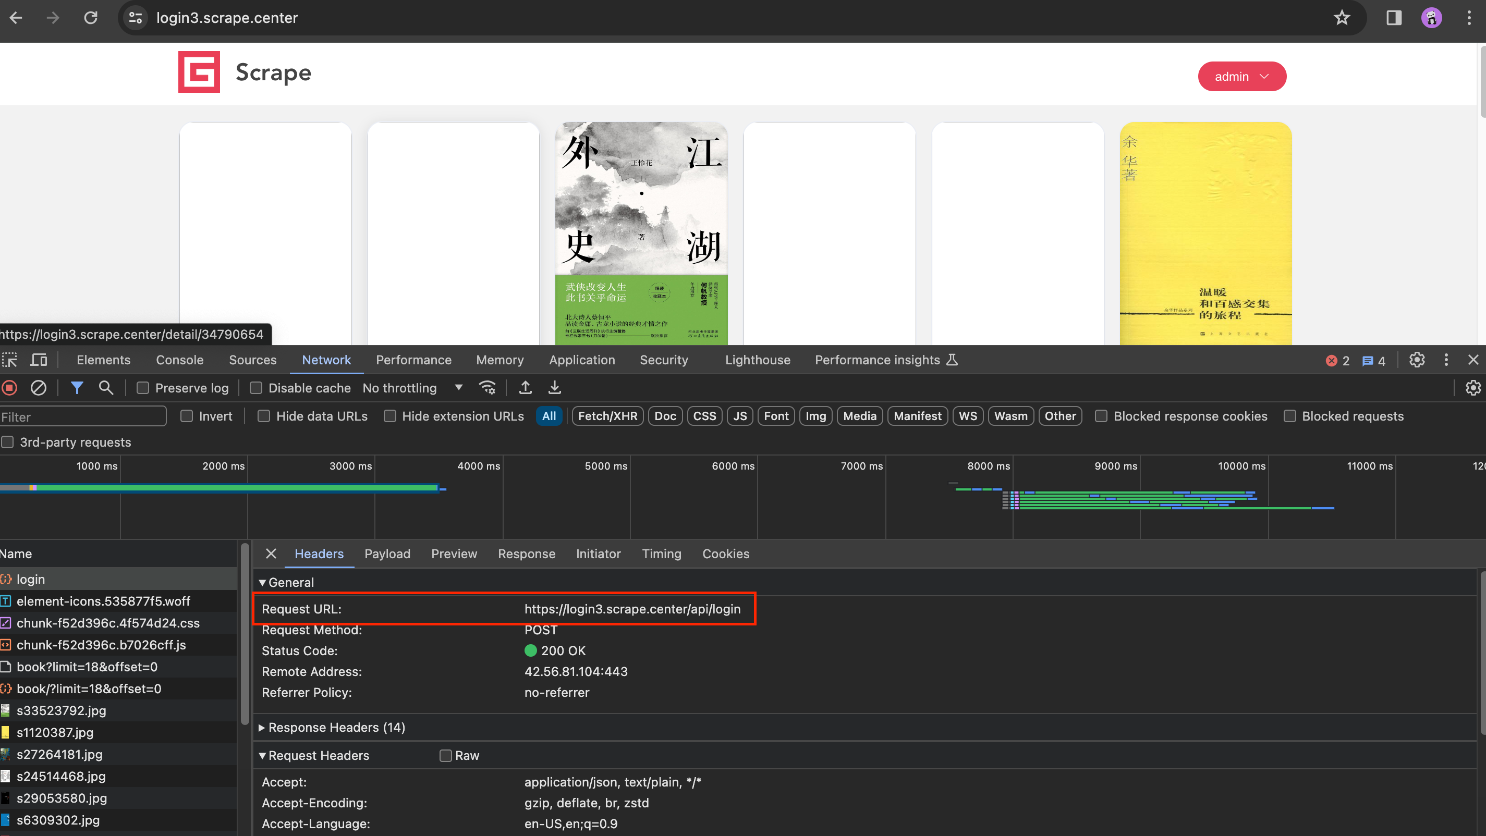The height and width of the screenshot is (836, 1486).
Task: Select the login request row
Action: (x=118, y=579)
